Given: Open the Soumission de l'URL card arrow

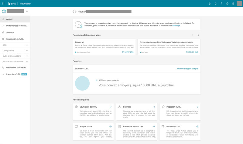Looking at the screenshot, I should click(111, 107).
